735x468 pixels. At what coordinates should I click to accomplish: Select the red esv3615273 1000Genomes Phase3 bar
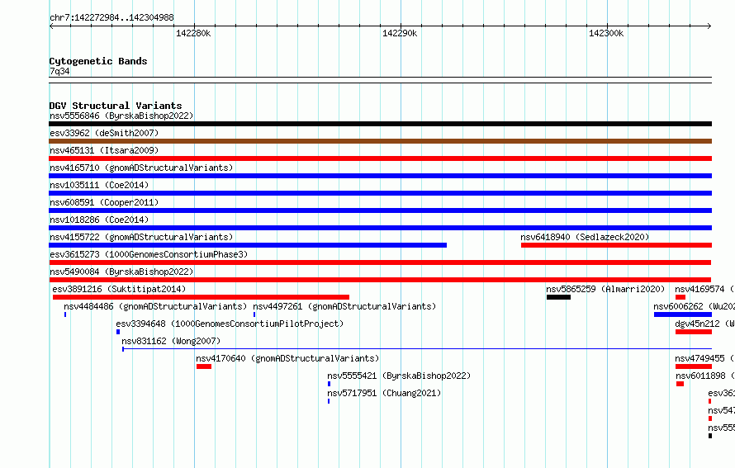[380, 262]
